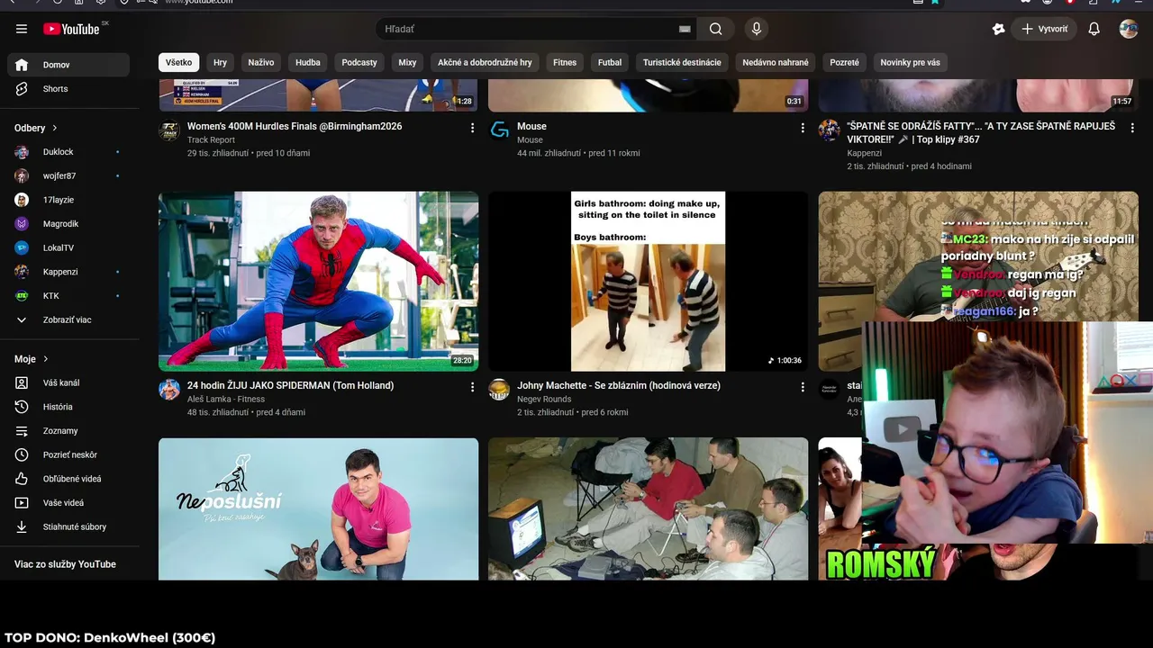Viewport: 1153px width, 648px height.
Task: Select the Pozreté filter chip
Action: [845, 63]
